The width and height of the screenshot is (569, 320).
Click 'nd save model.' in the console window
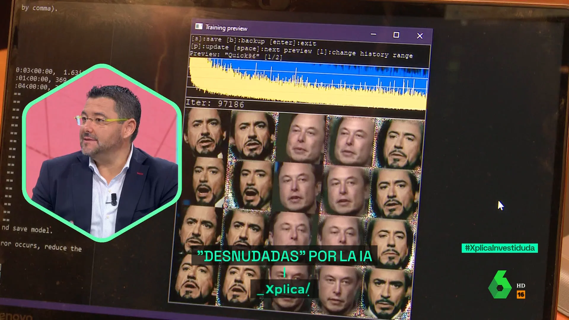pyautogui.click(x=27, y=229)
